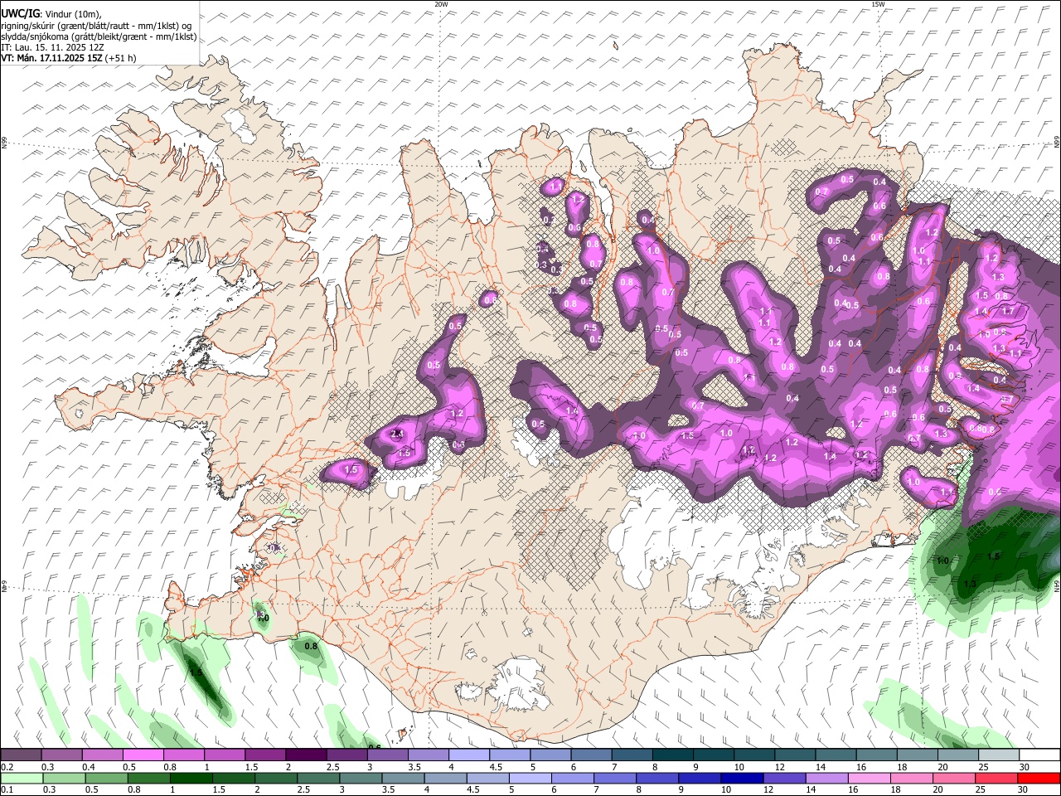The height and width of the screenshot is (796, 1061).
Task: Click the 'VT: Mán. 17.11.2025 15Z (+51 h)' line
Action: click(x=69, y=58)
